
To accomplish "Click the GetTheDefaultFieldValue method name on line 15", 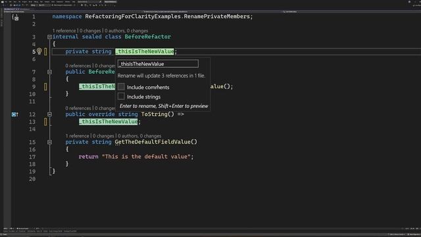I will pos(153,142).
